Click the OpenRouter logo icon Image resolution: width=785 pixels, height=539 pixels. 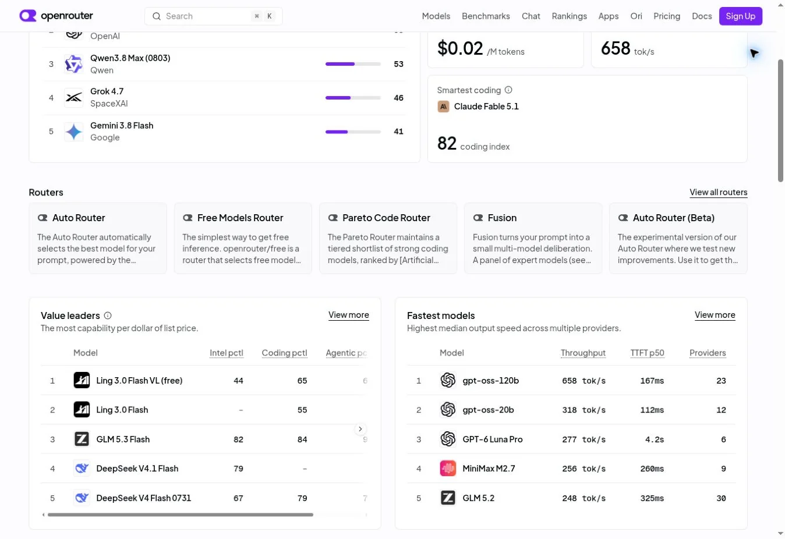(x=28, y=16)
